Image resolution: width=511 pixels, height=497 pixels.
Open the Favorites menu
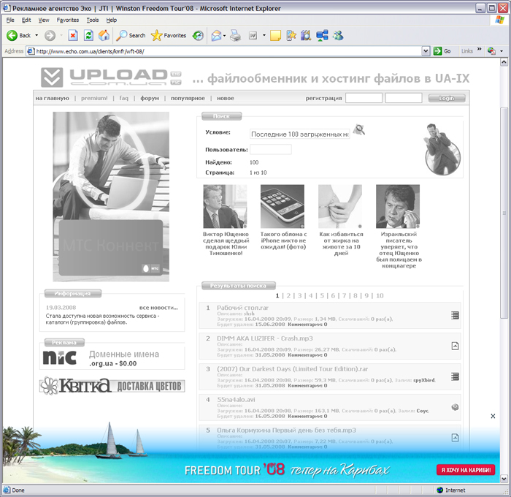click(x=68, y=20)
